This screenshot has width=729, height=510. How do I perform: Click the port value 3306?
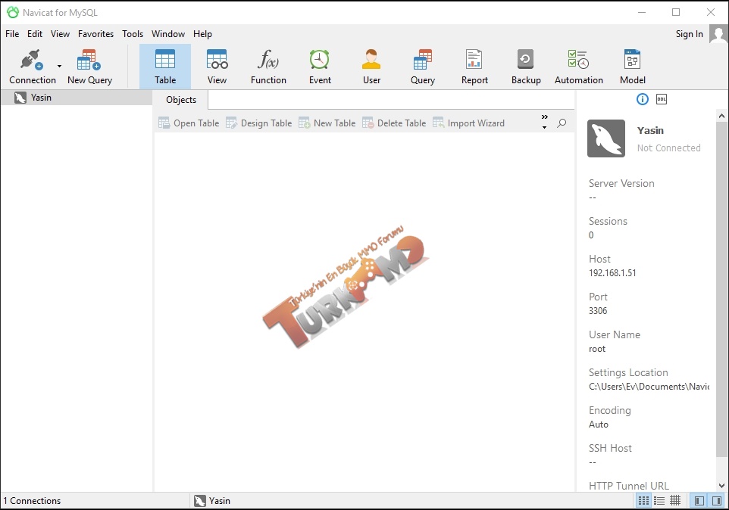[x=598, y=310]
